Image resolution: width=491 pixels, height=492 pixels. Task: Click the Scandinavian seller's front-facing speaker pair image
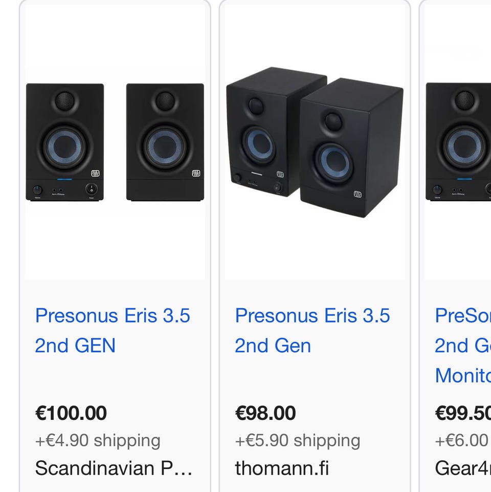[115, 142]
